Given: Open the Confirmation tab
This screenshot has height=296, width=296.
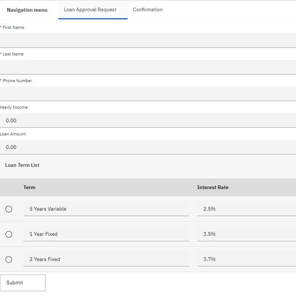Looking at the screenshot, I should 148,10.
